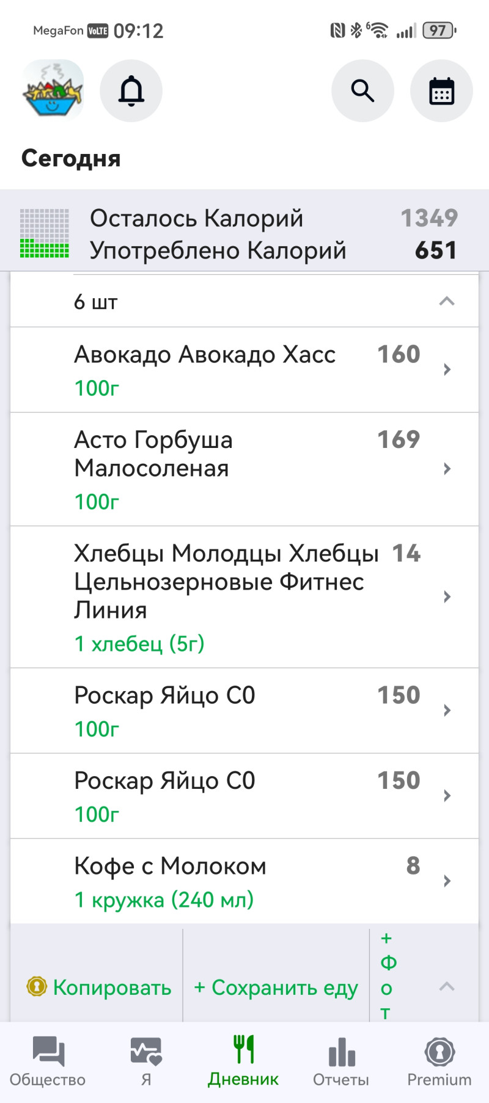Tap the Осталось Калорий summary row
The width and height of the screenshot is (489, 1103).
[244, 218]
